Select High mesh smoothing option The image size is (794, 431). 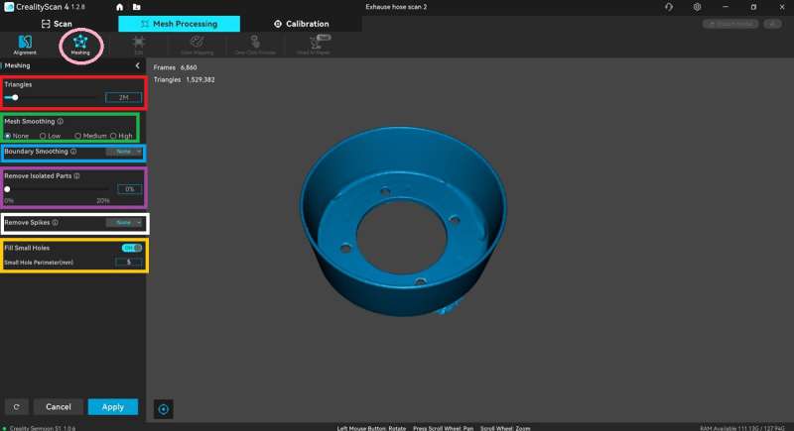click(x=113, y=136)
